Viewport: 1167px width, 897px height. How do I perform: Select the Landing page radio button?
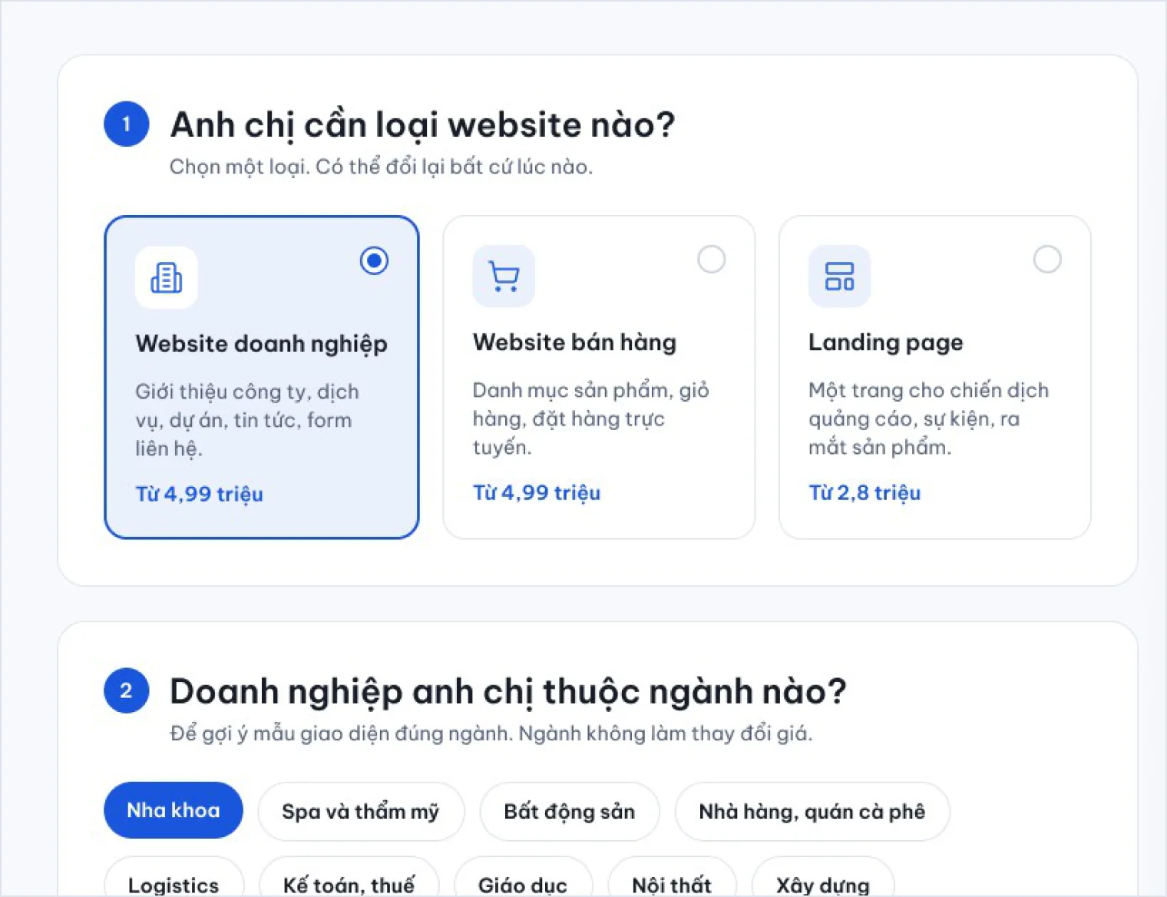coord(1047,259)
